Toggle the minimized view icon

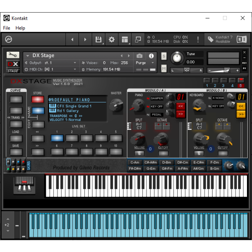click(x=138, y=39)
